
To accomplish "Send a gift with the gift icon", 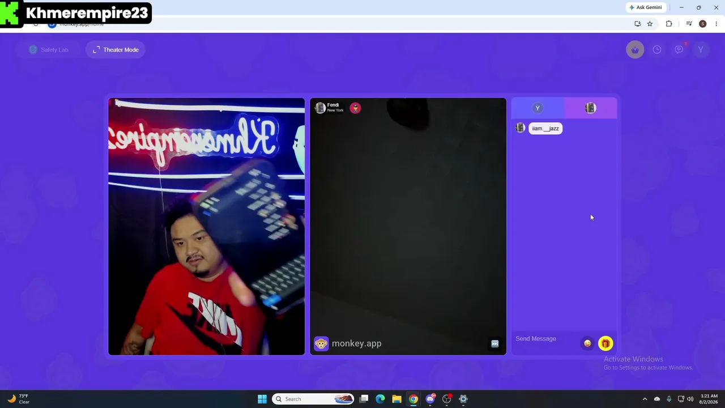I will coord(605,343).
